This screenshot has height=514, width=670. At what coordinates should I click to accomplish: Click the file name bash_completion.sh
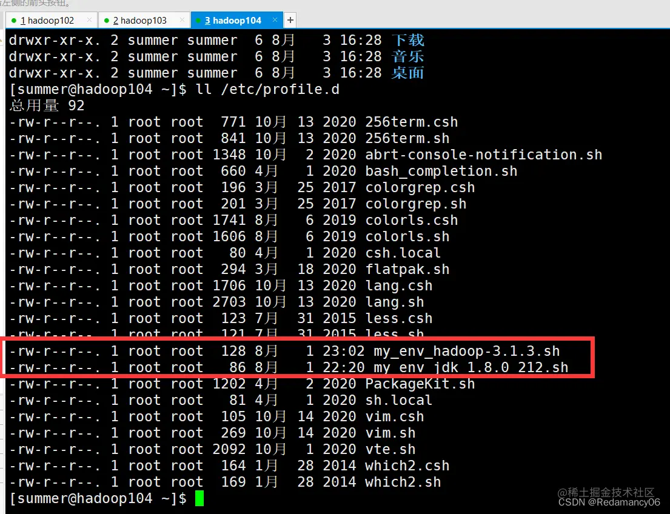(x=441, y=171)
